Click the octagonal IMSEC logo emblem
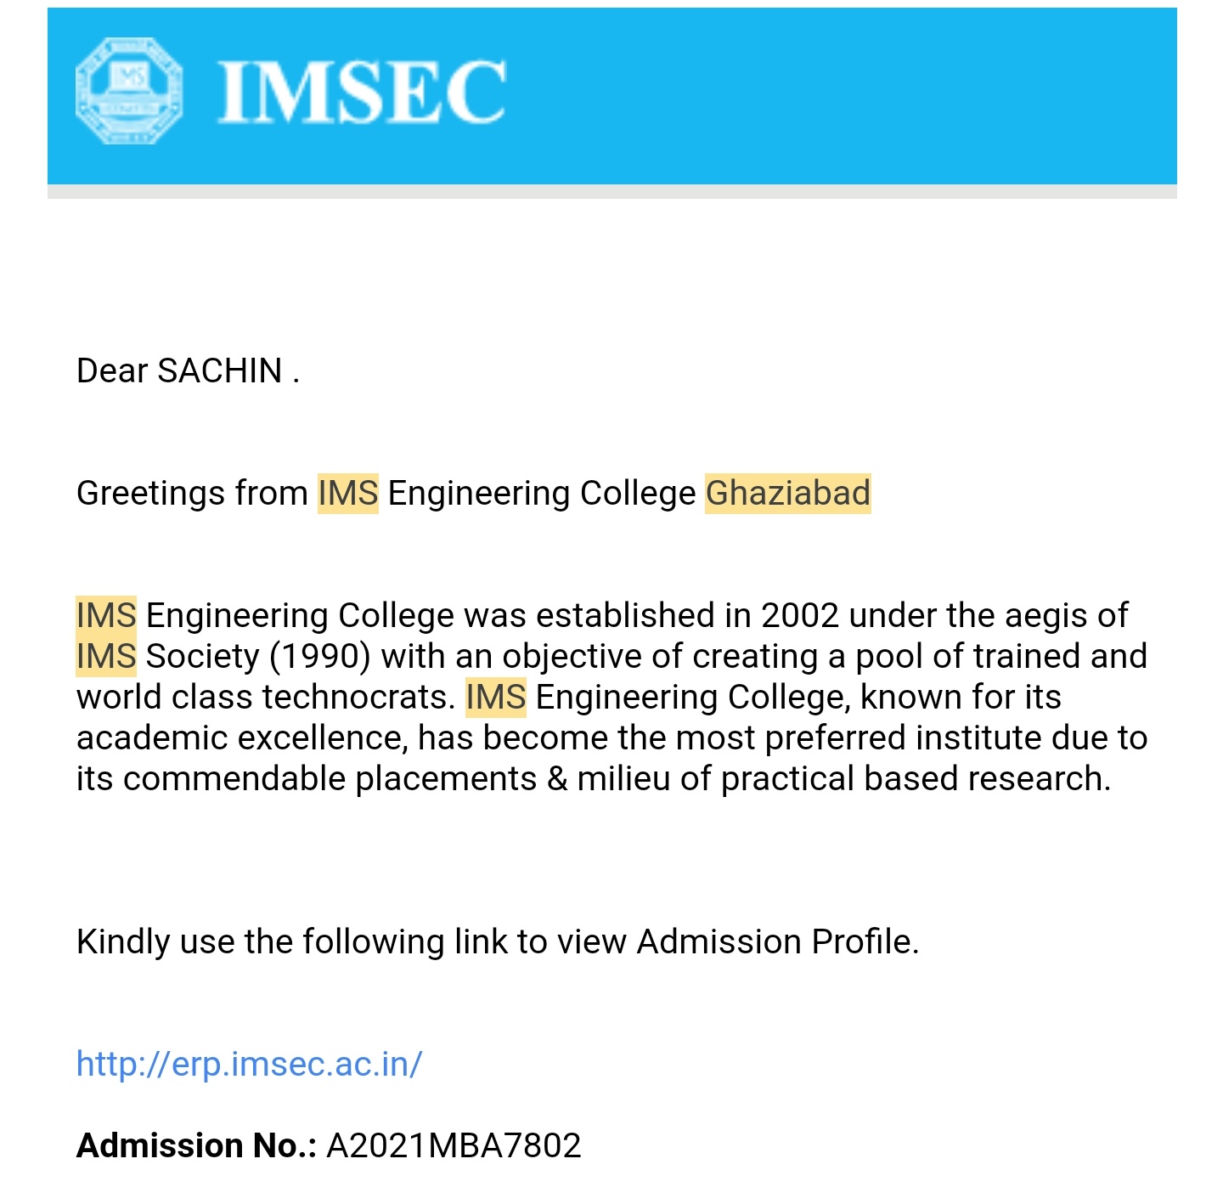Viewport: 1223px width, 1187px height. pos(129,91)
